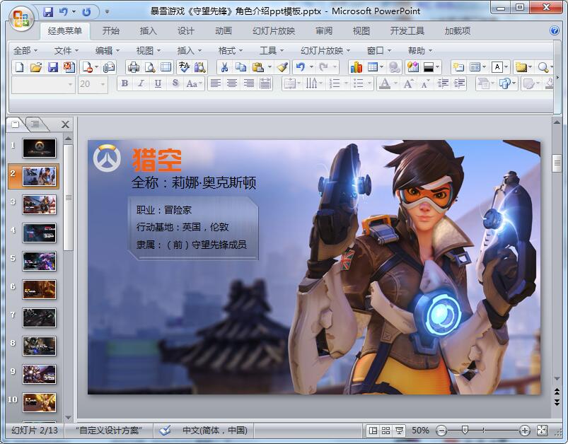This screenshot has height=444, width=568.
Task: Toggle Underline formatting
Action: click(158, 83)
